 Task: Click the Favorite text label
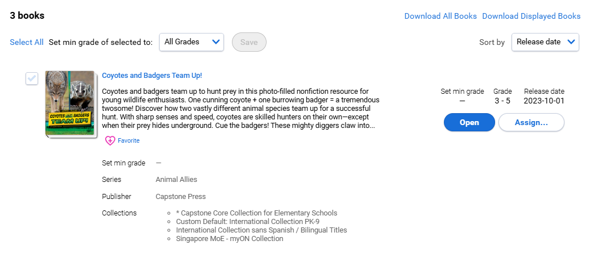pyautogui.click(x=128, y=140)
